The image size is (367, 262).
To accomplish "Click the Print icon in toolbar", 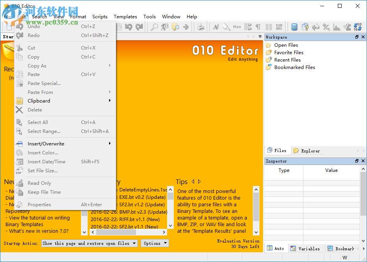I will pyautogui.click(x=200, y=27).
